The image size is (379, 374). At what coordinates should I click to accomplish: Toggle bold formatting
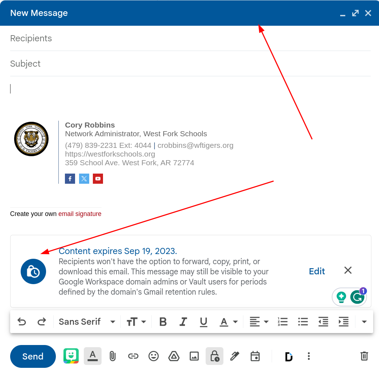click(163, 322)
